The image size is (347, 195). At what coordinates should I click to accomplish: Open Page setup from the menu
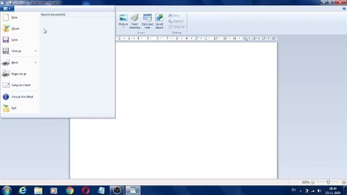(x=20, y=74)
